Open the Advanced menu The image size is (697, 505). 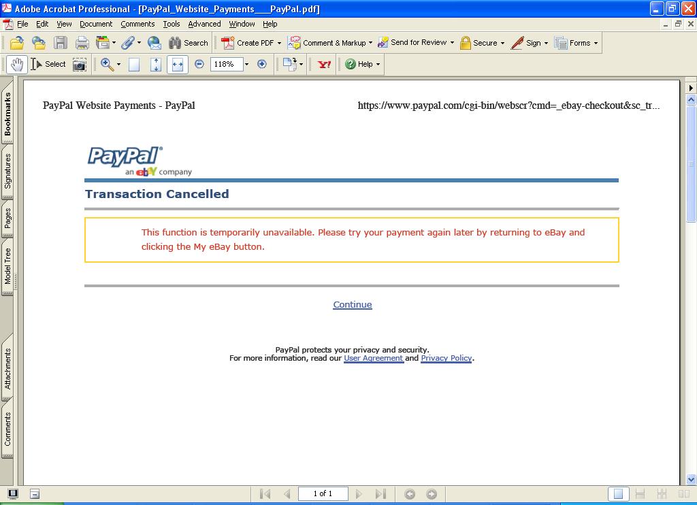pos(204,24)
